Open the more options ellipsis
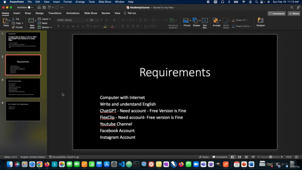The width and height of the screenshot is (302, 170). point(62,8)
